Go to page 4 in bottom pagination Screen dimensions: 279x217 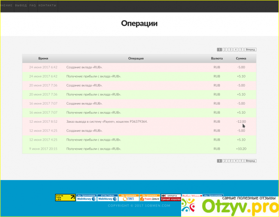(x=236, y=161)
